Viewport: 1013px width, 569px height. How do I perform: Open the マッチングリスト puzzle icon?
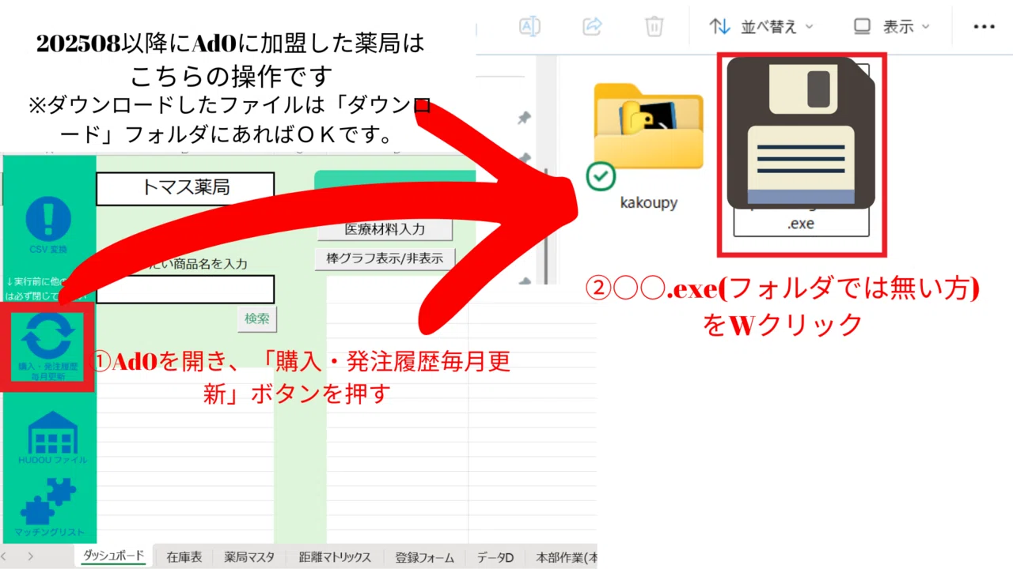pos(49,501)
